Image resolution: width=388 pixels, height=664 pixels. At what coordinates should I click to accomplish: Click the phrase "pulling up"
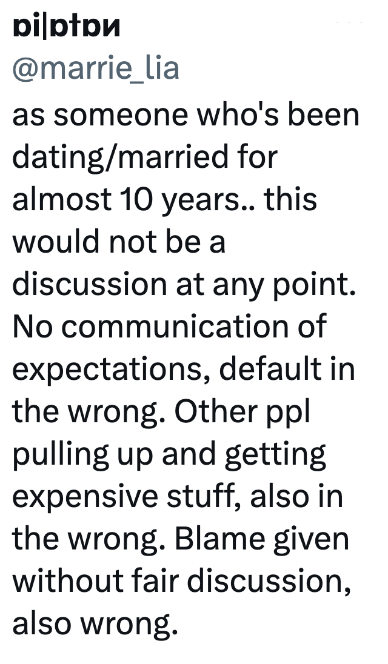click(x=83, y=454)
